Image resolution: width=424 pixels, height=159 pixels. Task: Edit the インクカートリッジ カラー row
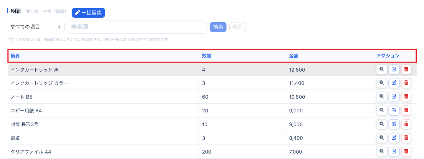click(394, 83)
